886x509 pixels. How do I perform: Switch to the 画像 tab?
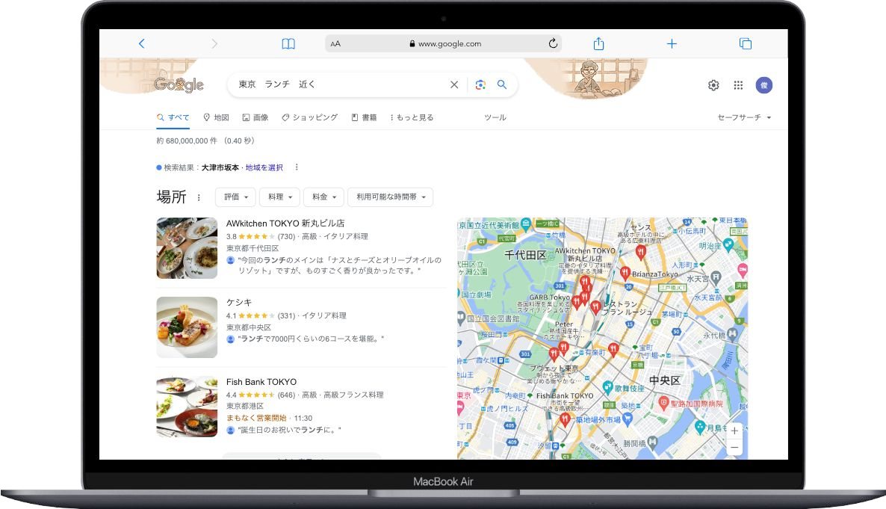coord(255,117)
